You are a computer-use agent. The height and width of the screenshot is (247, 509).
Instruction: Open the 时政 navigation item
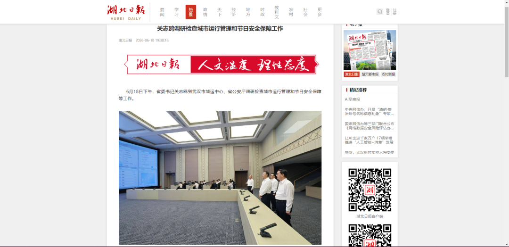pos(263,12)
